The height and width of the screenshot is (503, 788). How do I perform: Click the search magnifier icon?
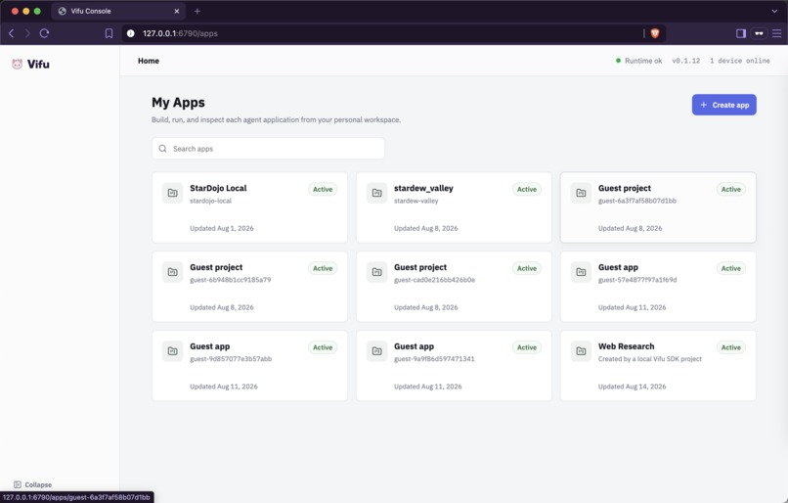pyautogui.click(x=162, y=149)
